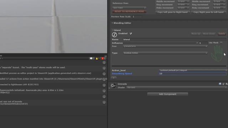Open the Type dropdown showing Boolean Action

point(165,53)
